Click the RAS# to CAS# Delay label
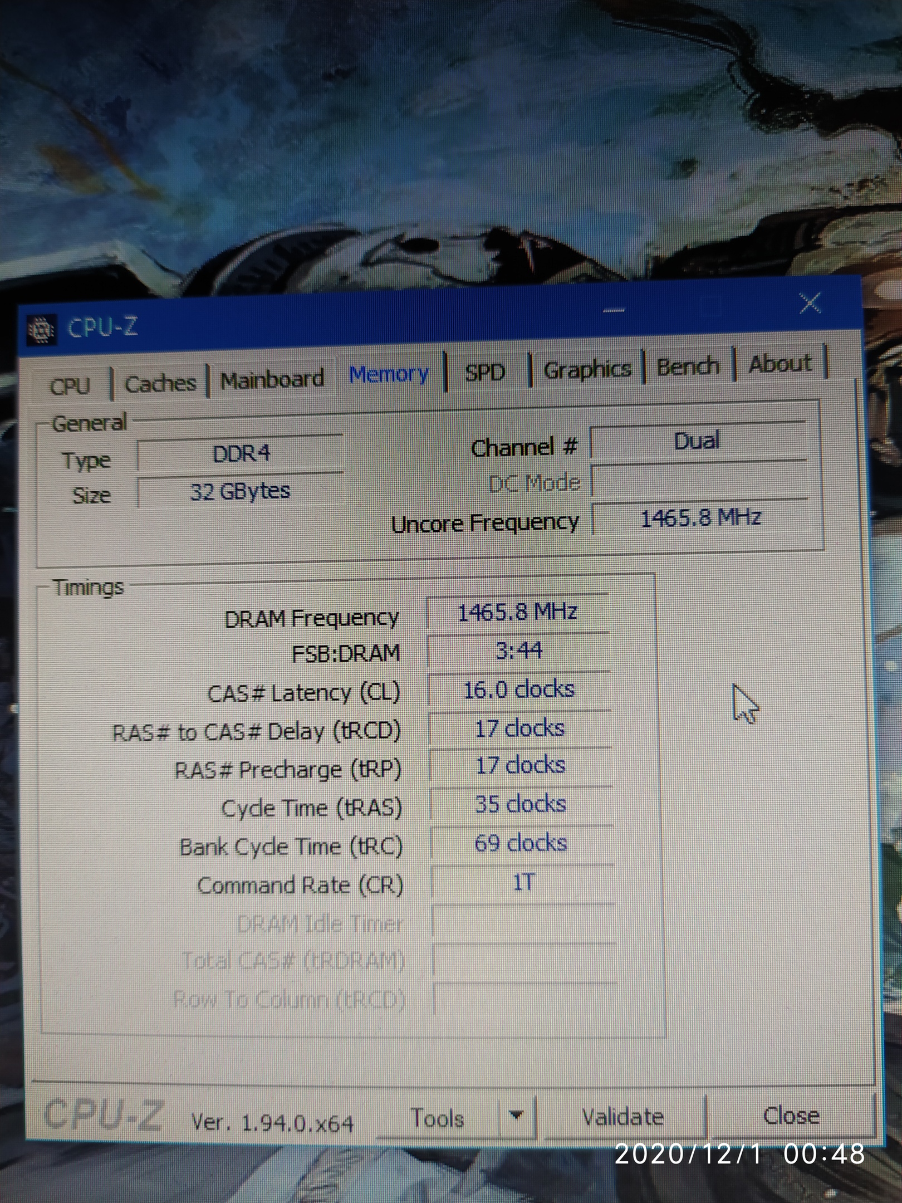The image size is (902, 1203). coord(257,732)
